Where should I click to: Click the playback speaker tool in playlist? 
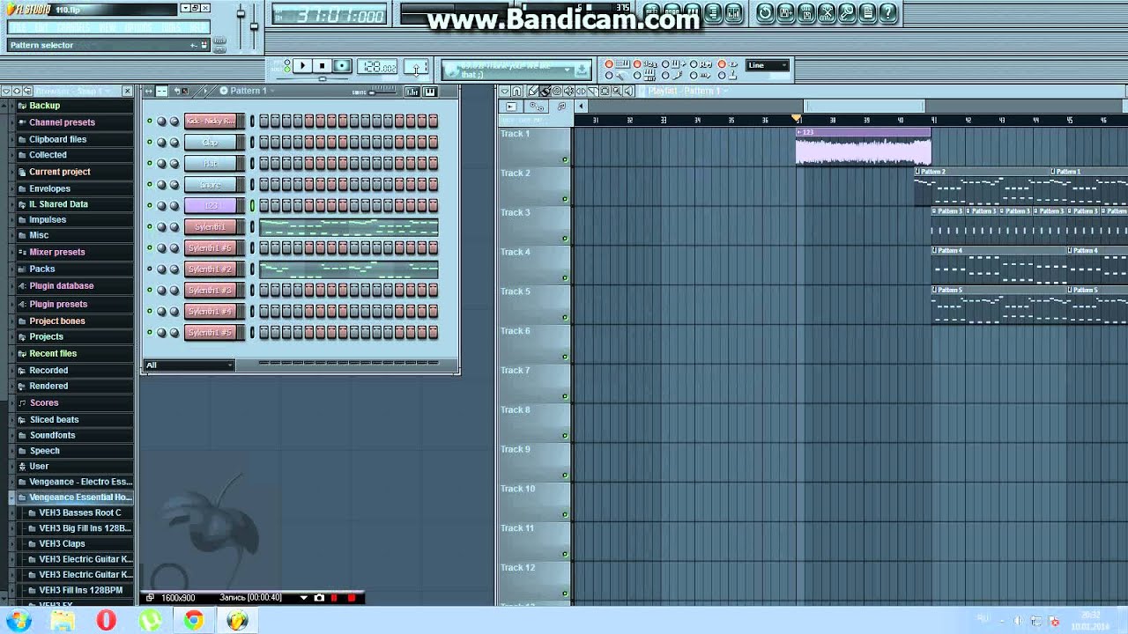[x=628, y=92]
